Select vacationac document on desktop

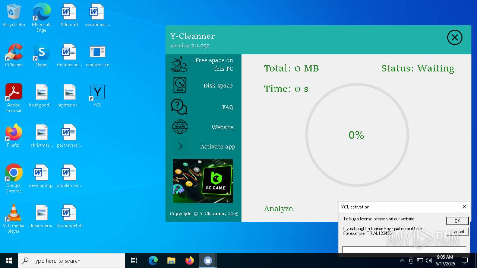[97, 16]
